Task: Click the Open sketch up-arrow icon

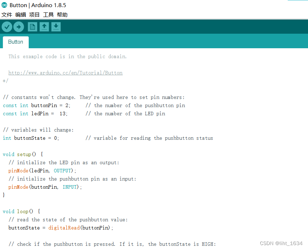Action: pyautogui.click(x=44, y=27)
